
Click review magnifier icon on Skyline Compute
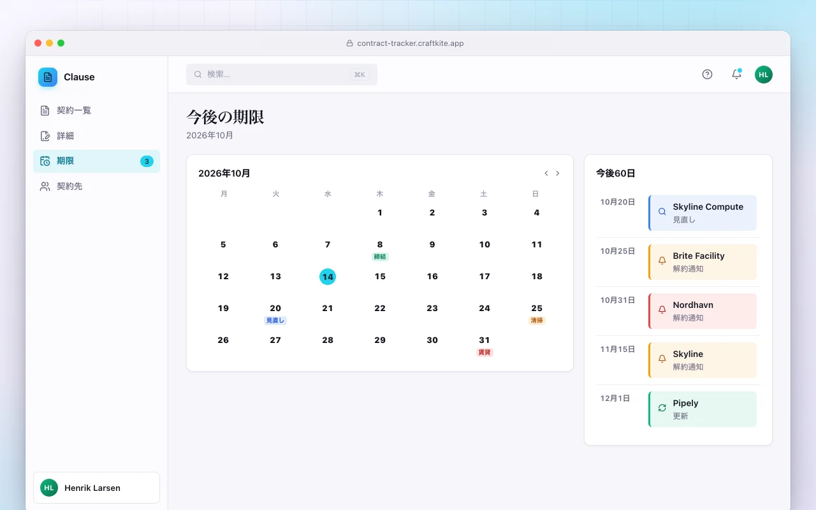click(662, 212)
